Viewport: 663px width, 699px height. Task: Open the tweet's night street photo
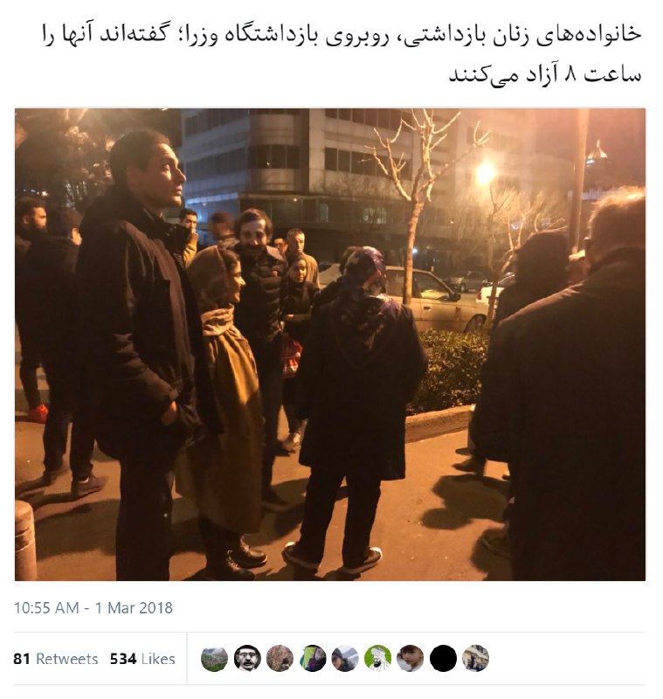tap(330, 344)
